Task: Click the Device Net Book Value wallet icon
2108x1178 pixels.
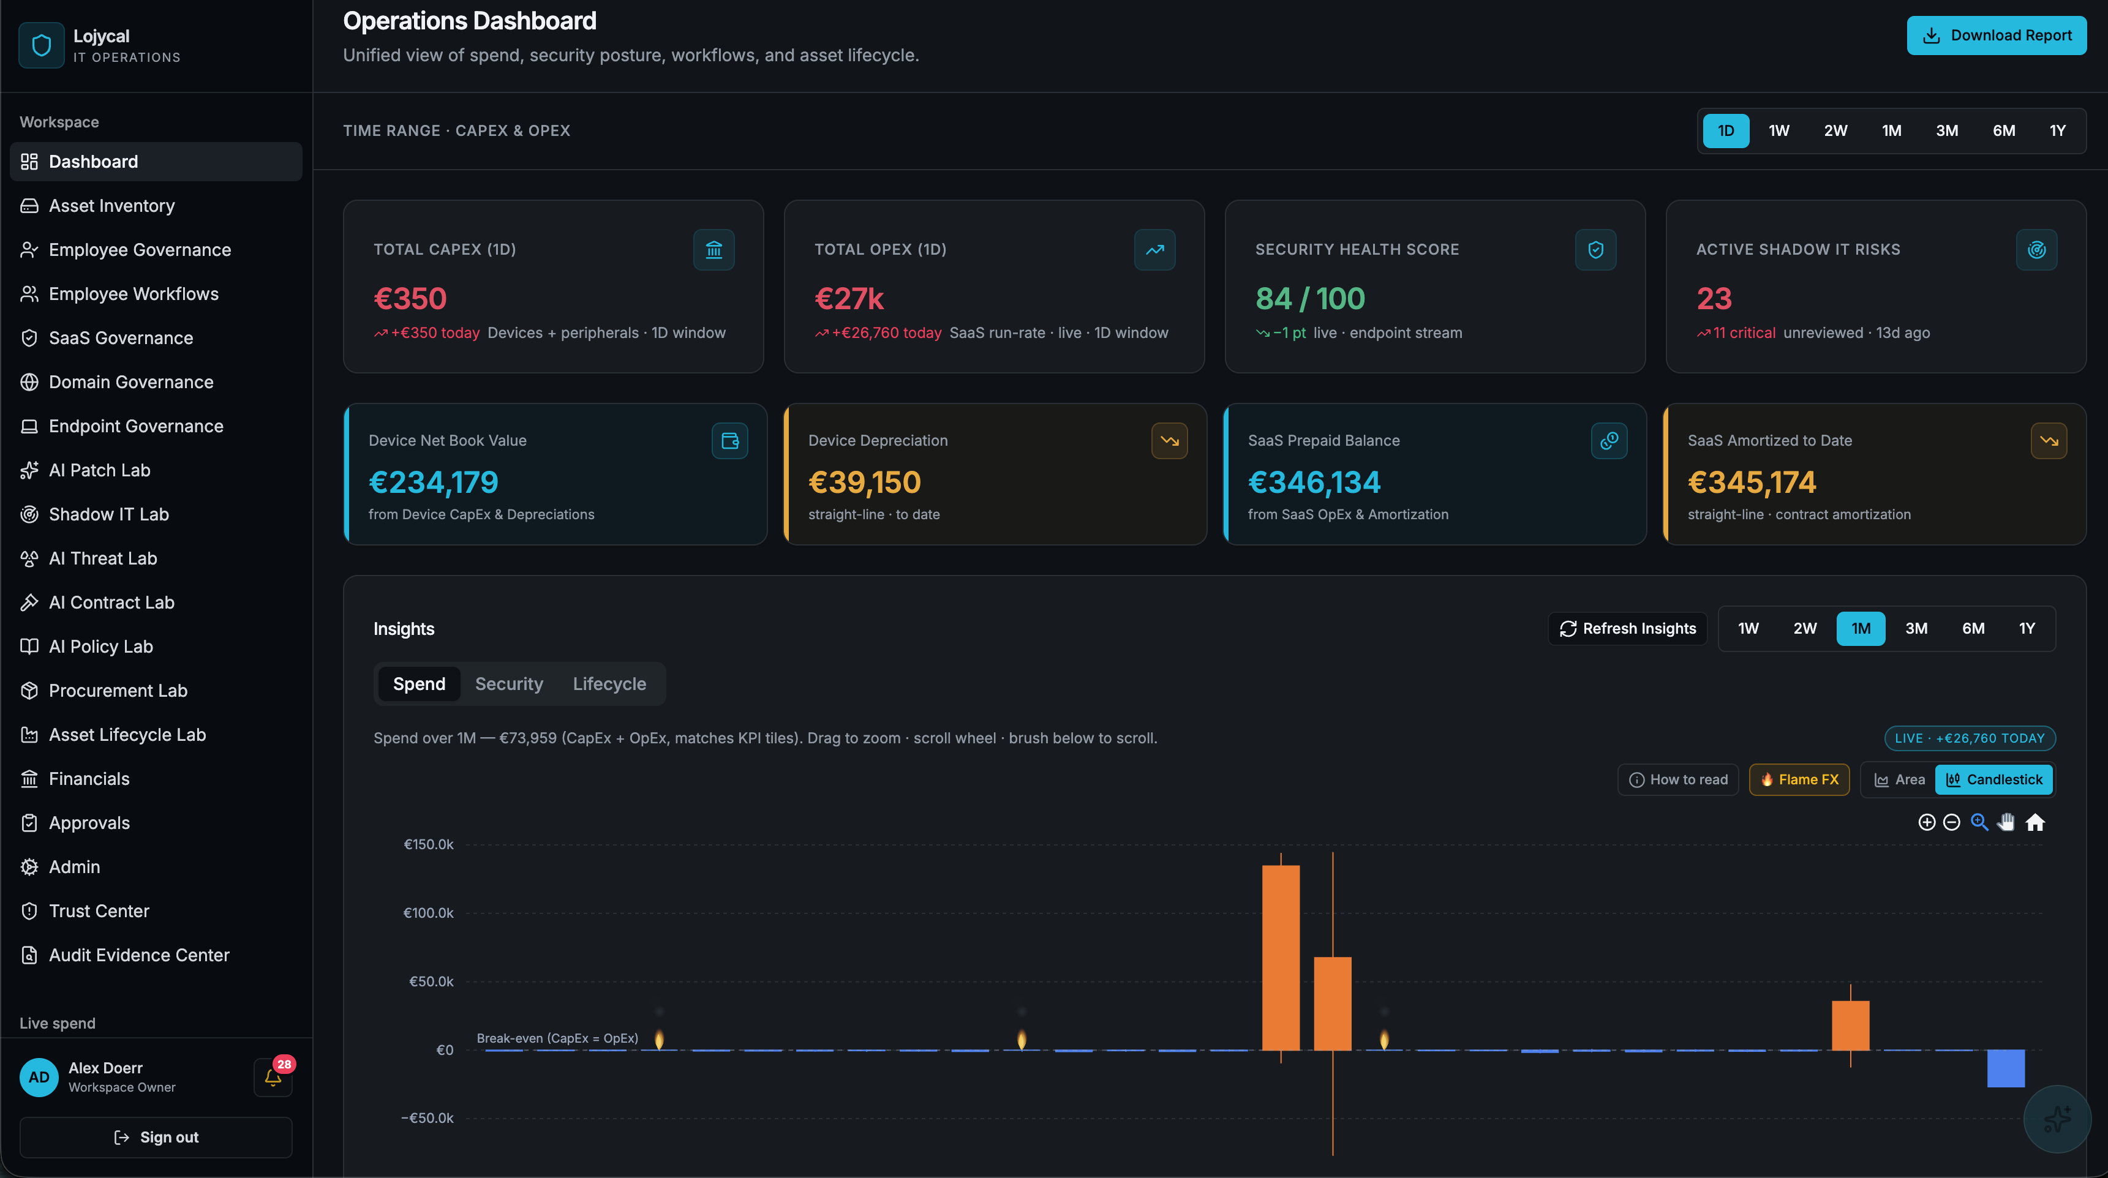Action: coord(730,441)
